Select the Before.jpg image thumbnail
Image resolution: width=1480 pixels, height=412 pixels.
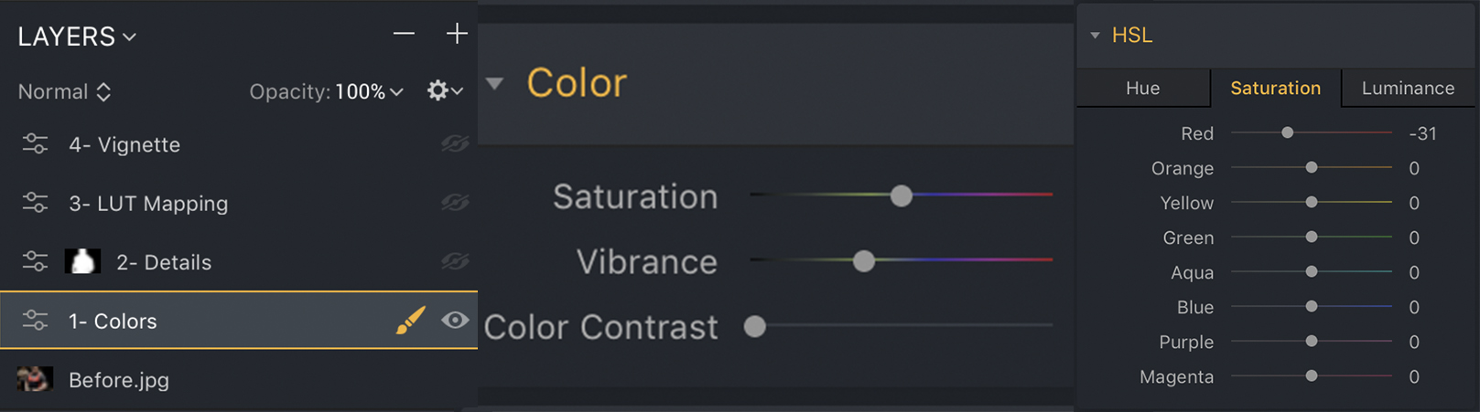pyautogui.click(x=34, y=379)
